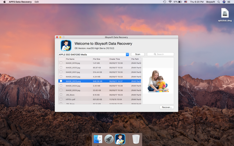This screenshot has width=234, height=146.
Task: Tick the checkbox beside IMAGE_0023.png
Action: [61, 81]
